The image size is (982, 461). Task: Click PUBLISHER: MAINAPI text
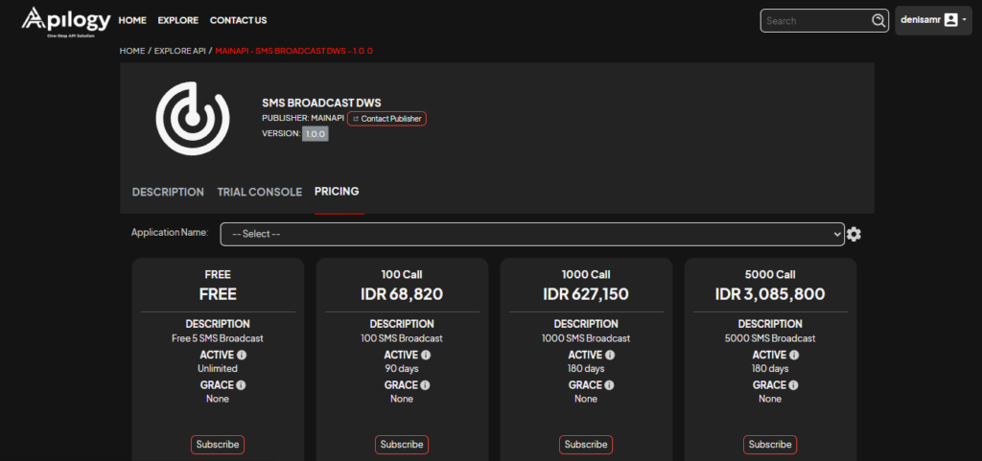point(302,118)
